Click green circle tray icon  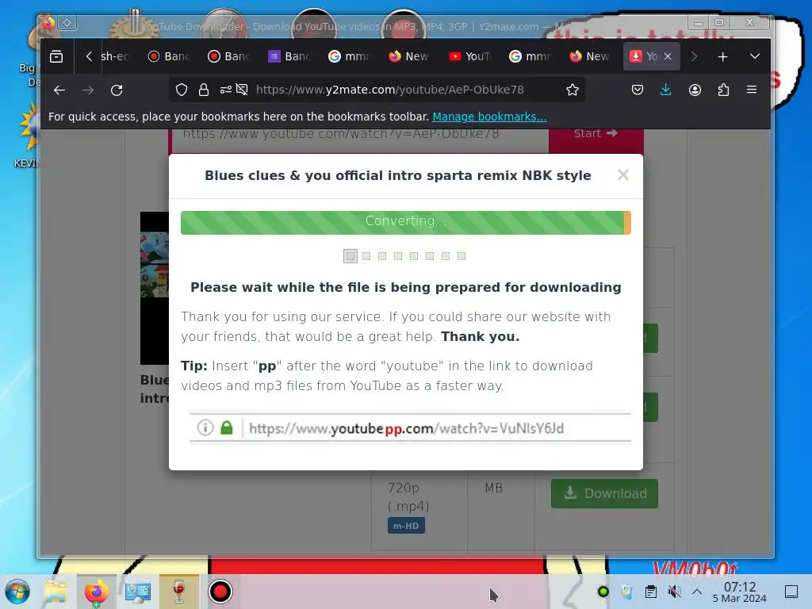(603, 592)
